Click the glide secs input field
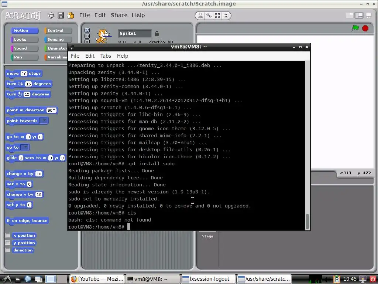The width and height of the screenshot is (378, 284). [21, 158]
